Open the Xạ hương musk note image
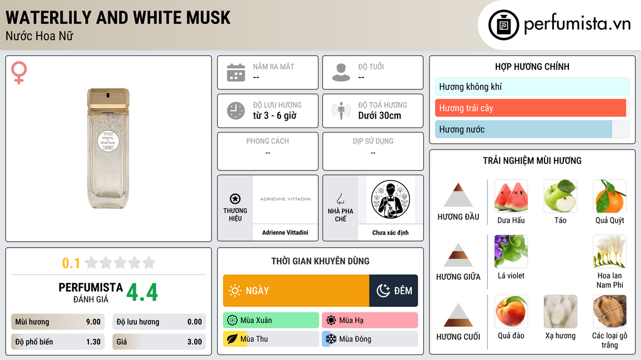 tap(560, 311)
